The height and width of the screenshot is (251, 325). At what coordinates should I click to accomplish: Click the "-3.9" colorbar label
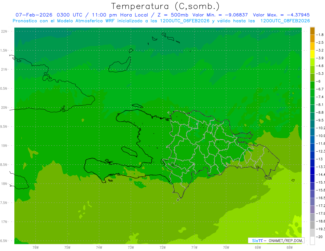tap(320, 58)
